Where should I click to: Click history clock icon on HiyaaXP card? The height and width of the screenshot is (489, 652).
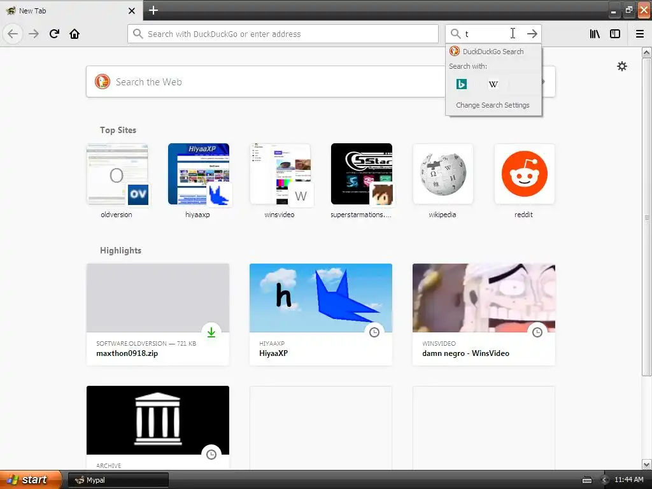[374, 332]
